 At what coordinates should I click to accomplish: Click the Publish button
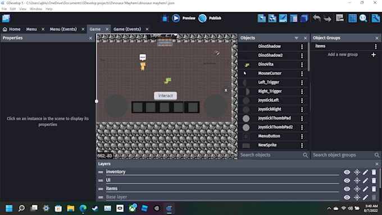pyautogui.click(x=210, y=18)
